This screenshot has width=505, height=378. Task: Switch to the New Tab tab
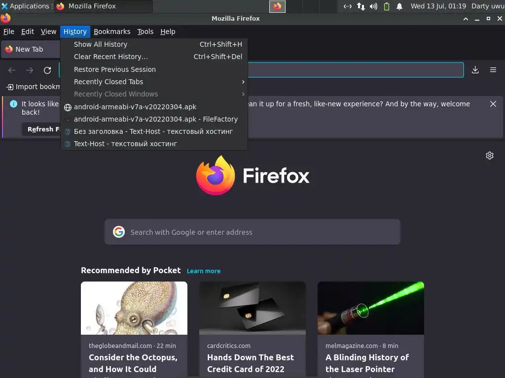(31, 49)
